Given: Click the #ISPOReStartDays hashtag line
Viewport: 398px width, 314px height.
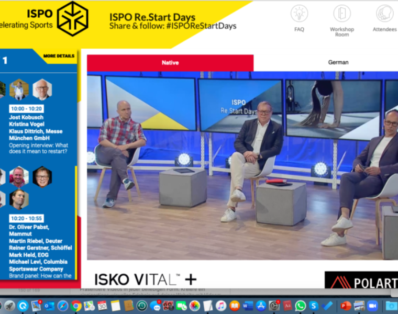Looking at the screenshot, I should point(173,26).
